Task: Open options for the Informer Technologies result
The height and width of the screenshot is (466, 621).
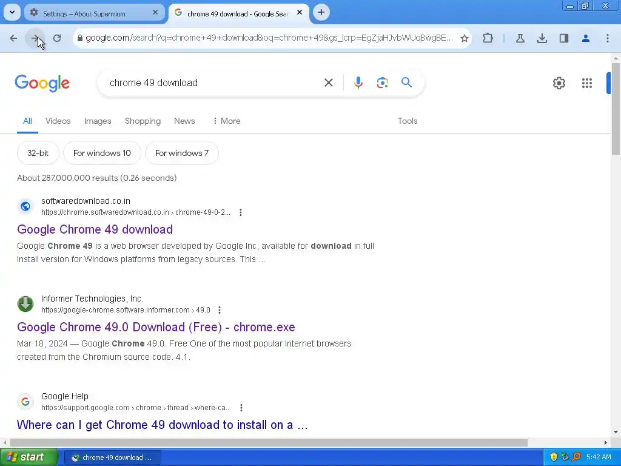Action: [x=220, y=310]
